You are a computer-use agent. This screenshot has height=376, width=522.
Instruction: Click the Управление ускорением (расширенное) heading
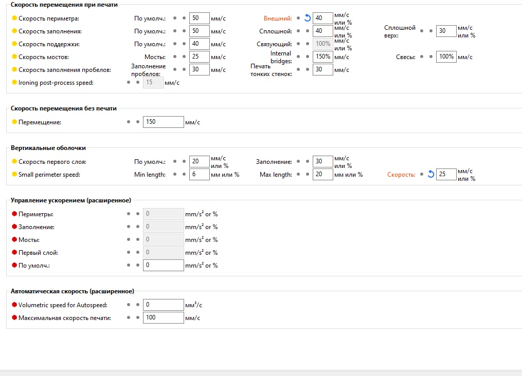coord(71,200)
